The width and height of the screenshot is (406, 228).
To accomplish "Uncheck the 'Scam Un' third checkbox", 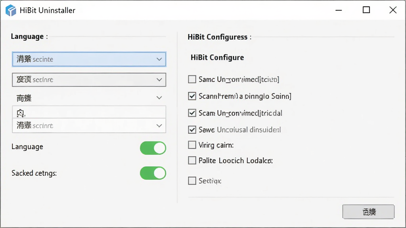I will (192, 113).
